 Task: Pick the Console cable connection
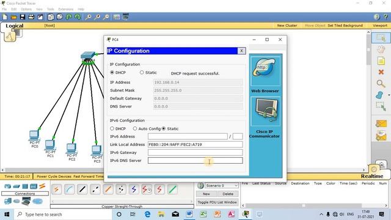pos(69,189)
